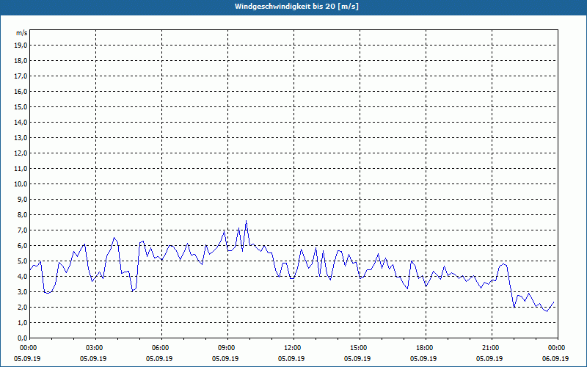Viewport: 587px width, 367px height.
Task: Click the 6,0 y-axis label
Action: pyautogui.click(x=22, y=245)
